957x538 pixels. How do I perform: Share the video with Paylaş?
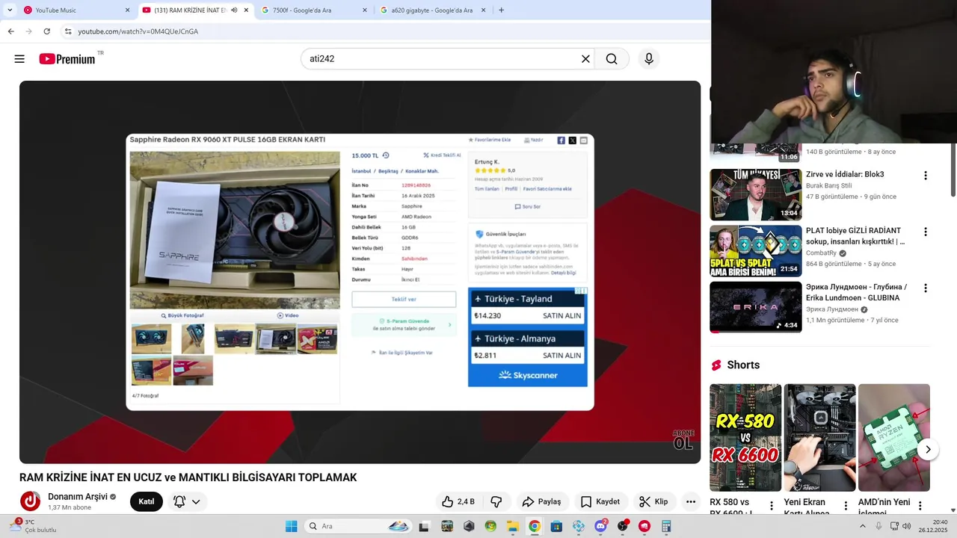(541, 501)
